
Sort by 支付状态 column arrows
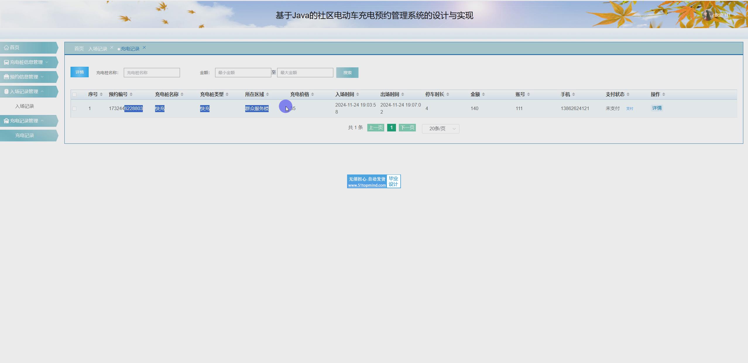click(x=628, y=94)
